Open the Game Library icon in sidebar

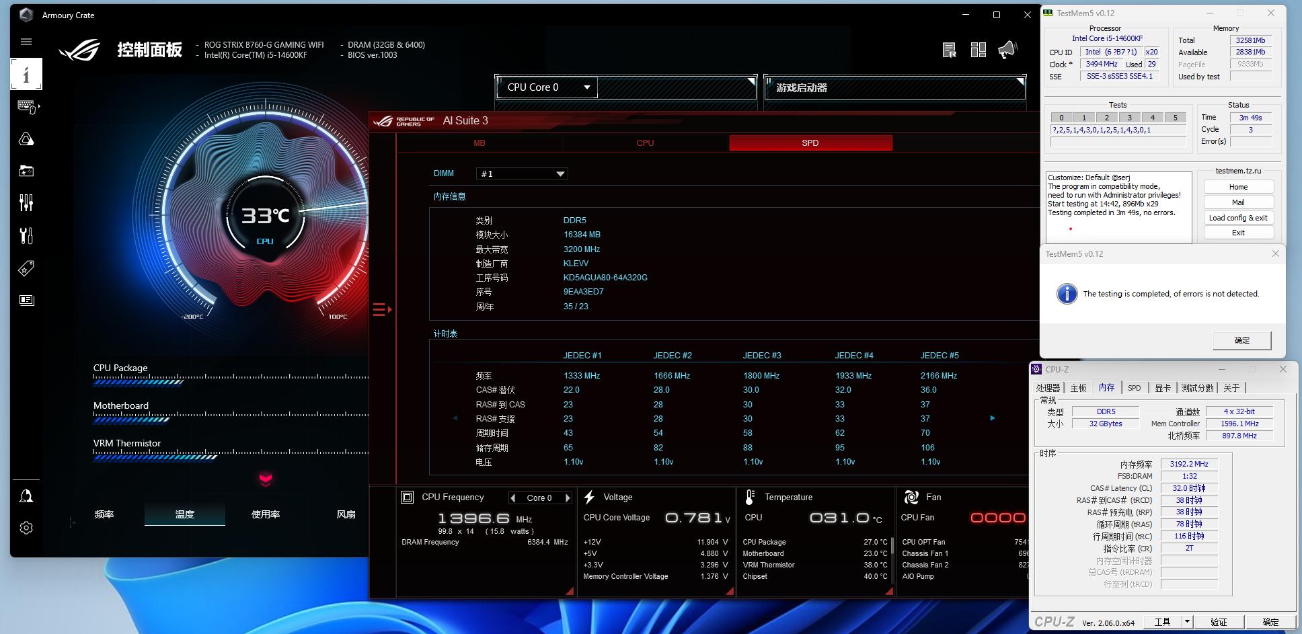[x=26, y=171]
